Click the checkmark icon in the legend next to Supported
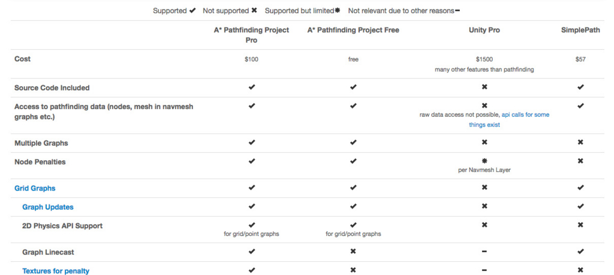Viewport: 614px width, 275px height. click(192, 11)
